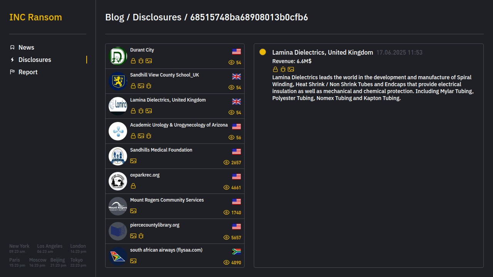Click the INC Ransom site title

pyautogui.click(x=35, y=17)
